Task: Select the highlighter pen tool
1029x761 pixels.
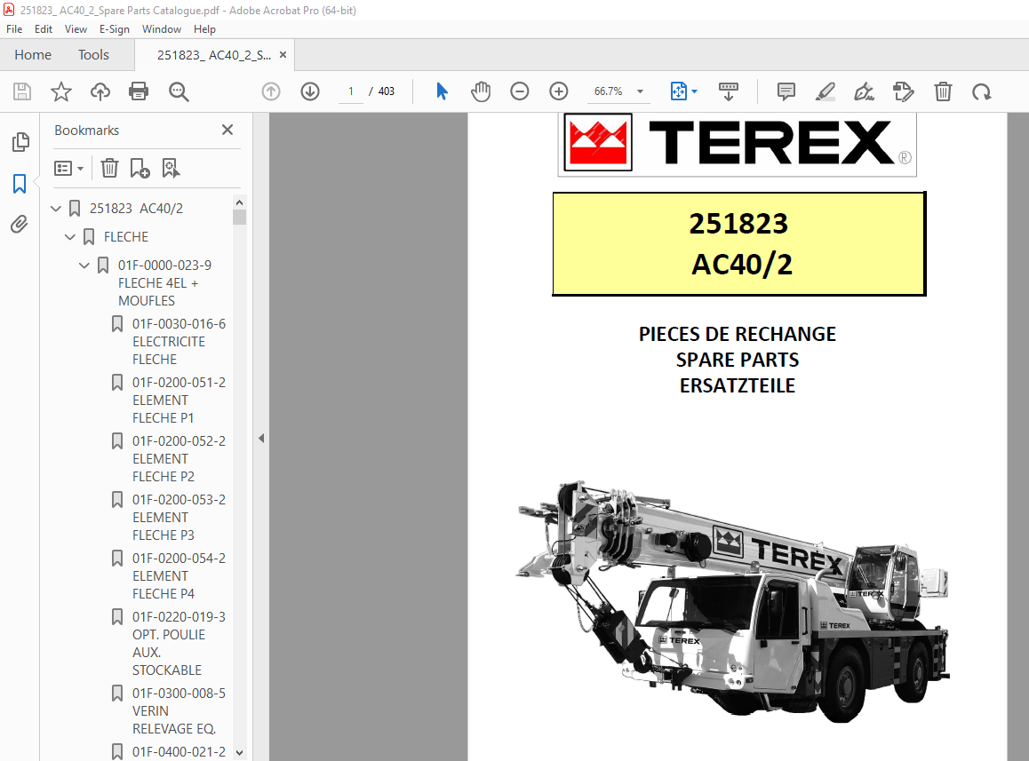Action: (825, 91)
